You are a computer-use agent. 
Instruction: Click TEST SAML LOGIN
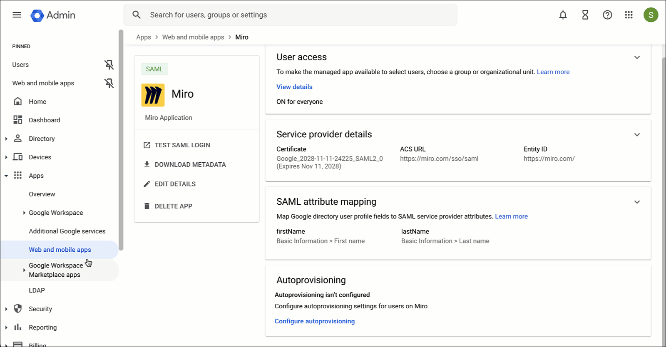click(x=182, y=145)
